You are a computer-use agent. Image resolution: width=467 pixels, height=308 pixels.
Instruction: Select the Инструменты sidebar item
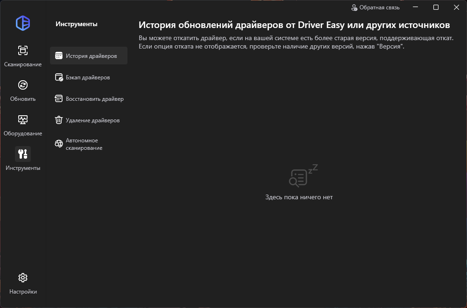(23, 159)
